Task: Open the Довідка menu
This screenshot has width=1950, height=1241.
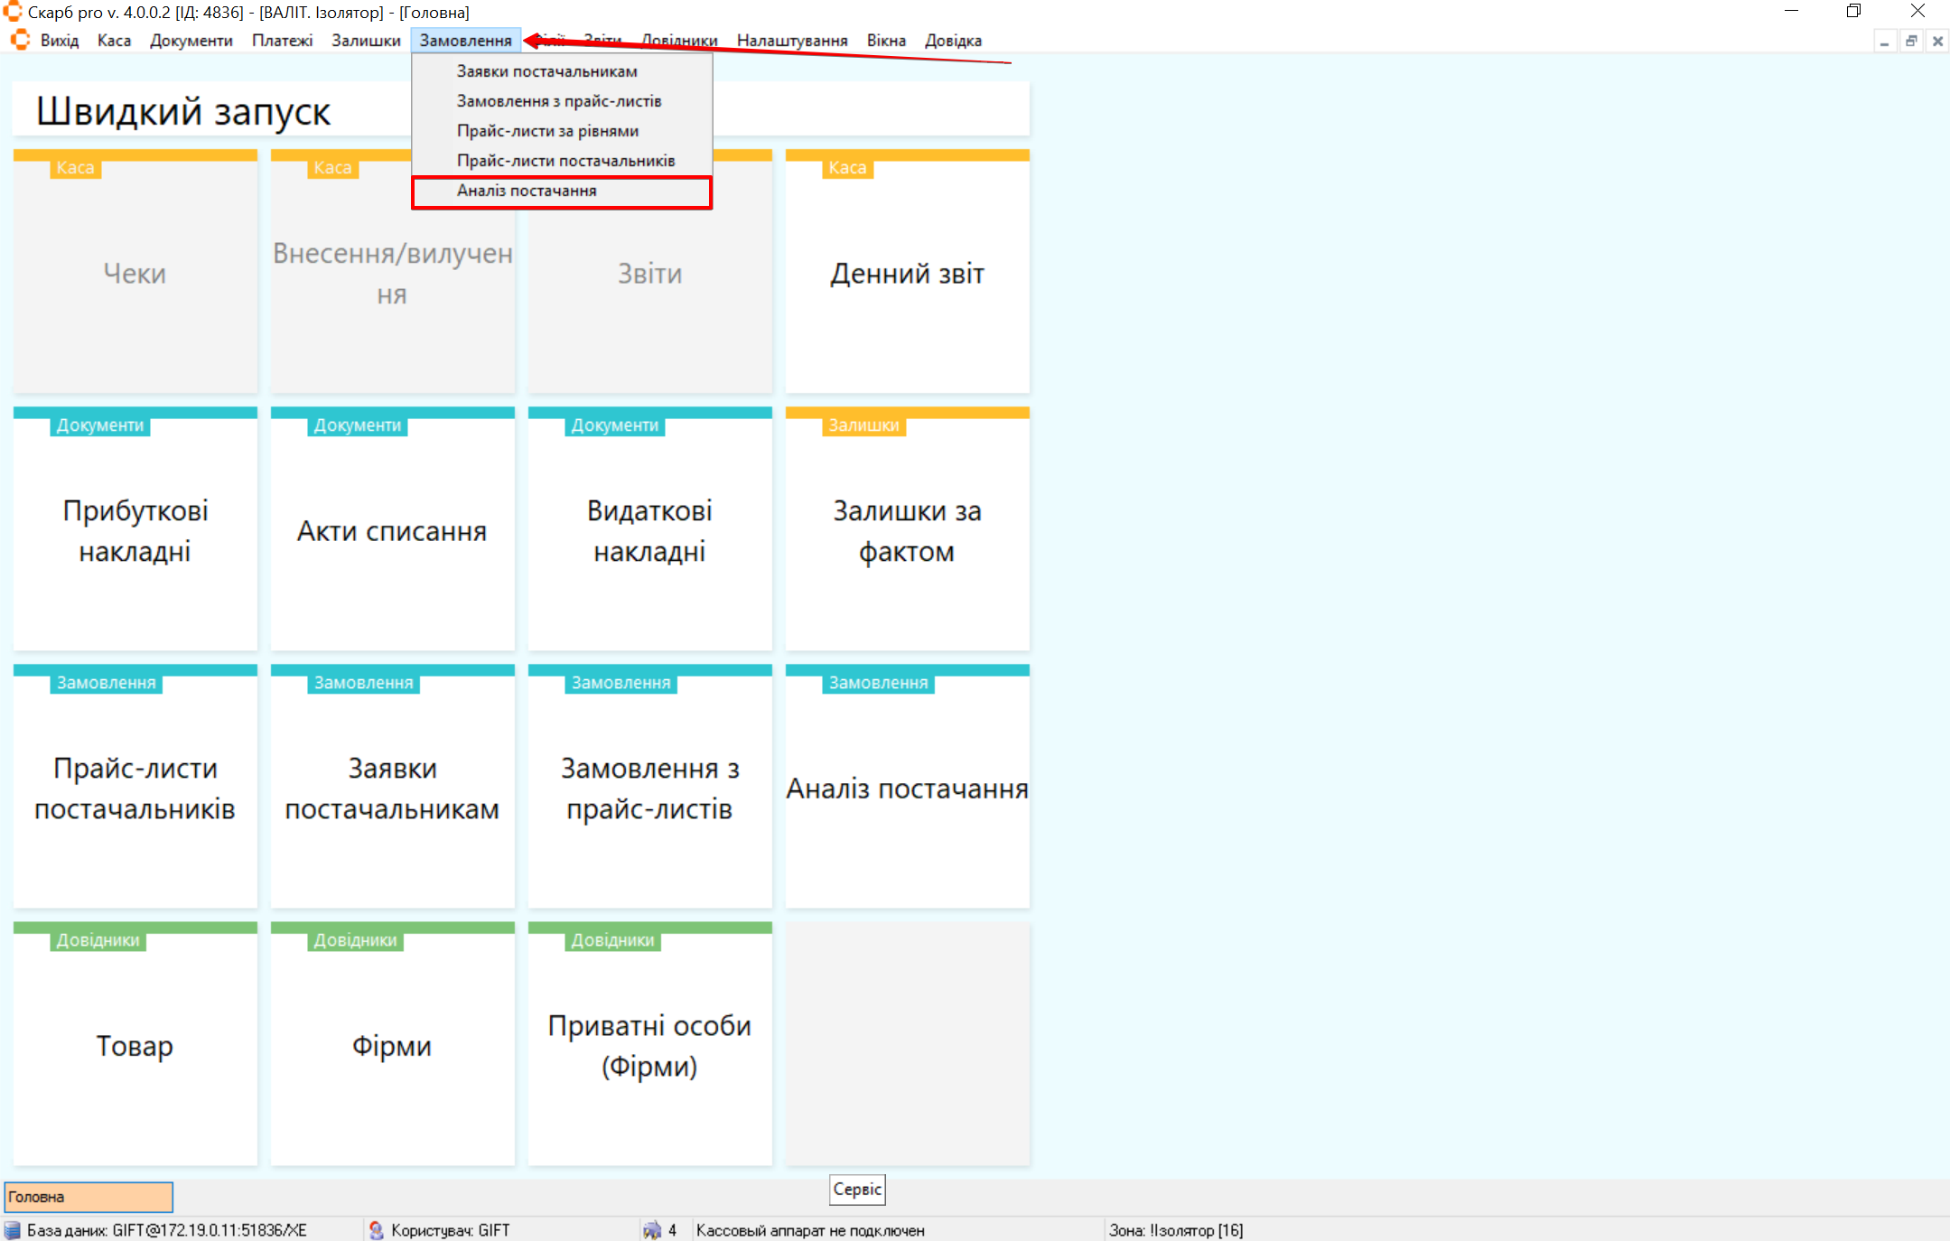Action: click(953, 41)
